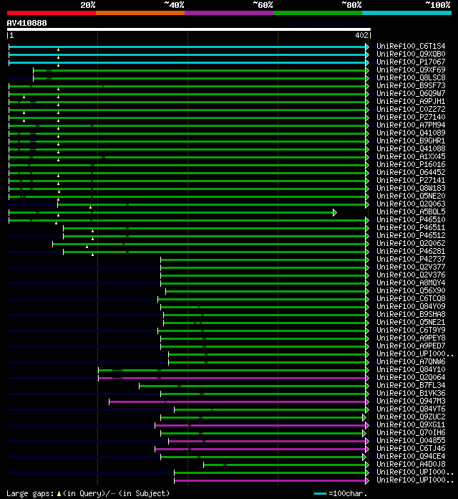Image resolution: width=458 pixels, height=499 pixels.
Task: Open the UniRef100_P17067 entry
Action: (x=411, y=62)
